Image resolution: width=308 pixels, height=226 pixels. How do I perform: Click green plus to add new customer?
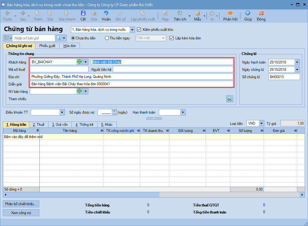tap(80, 62)
